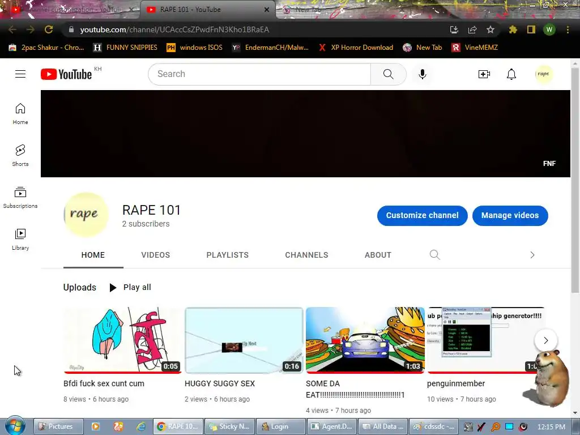Go to Home in the sidebar
This screenshot has width=580, height=435.
(x=20, y=113)
